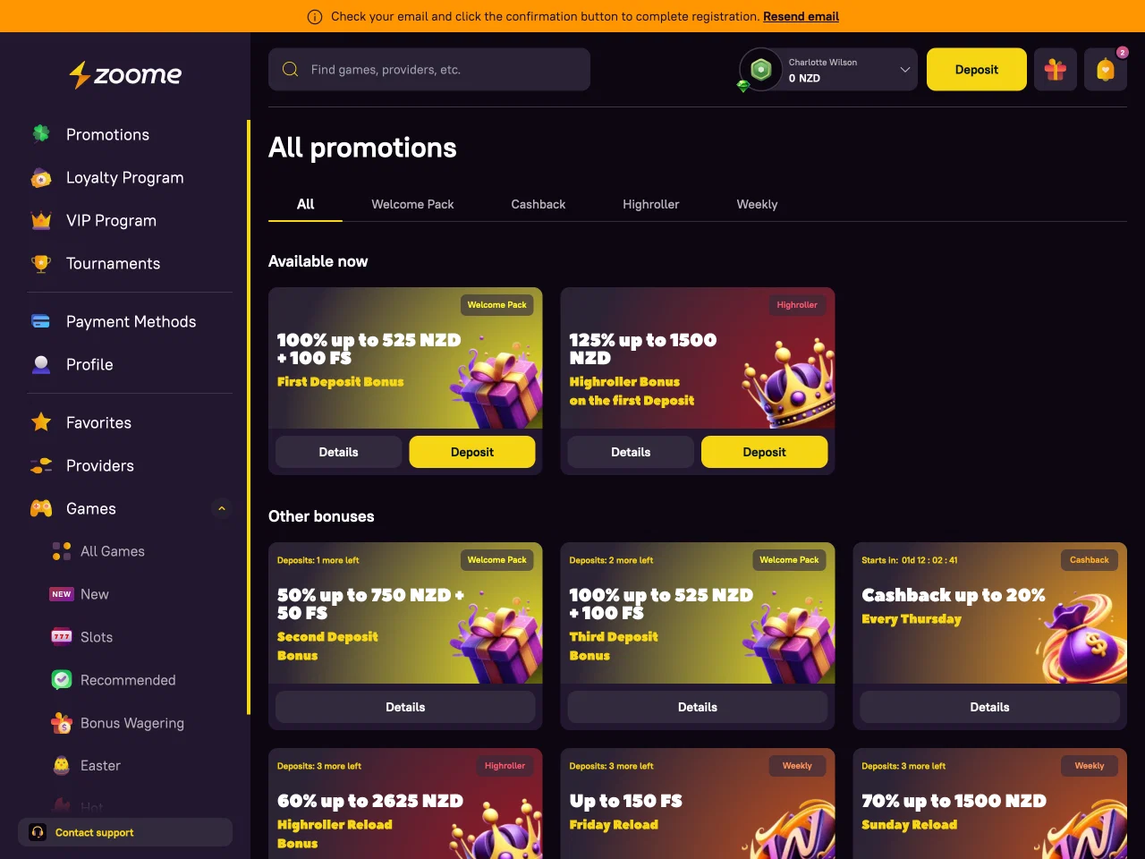
Task: Switch to the Cashback tab
Action: (538, 204)
